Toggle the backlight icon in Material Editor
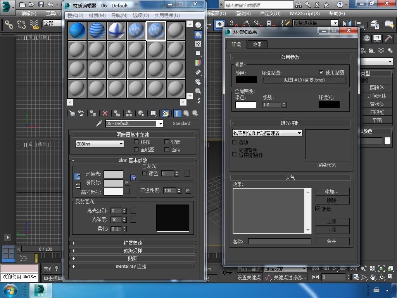 coord(198,35)
